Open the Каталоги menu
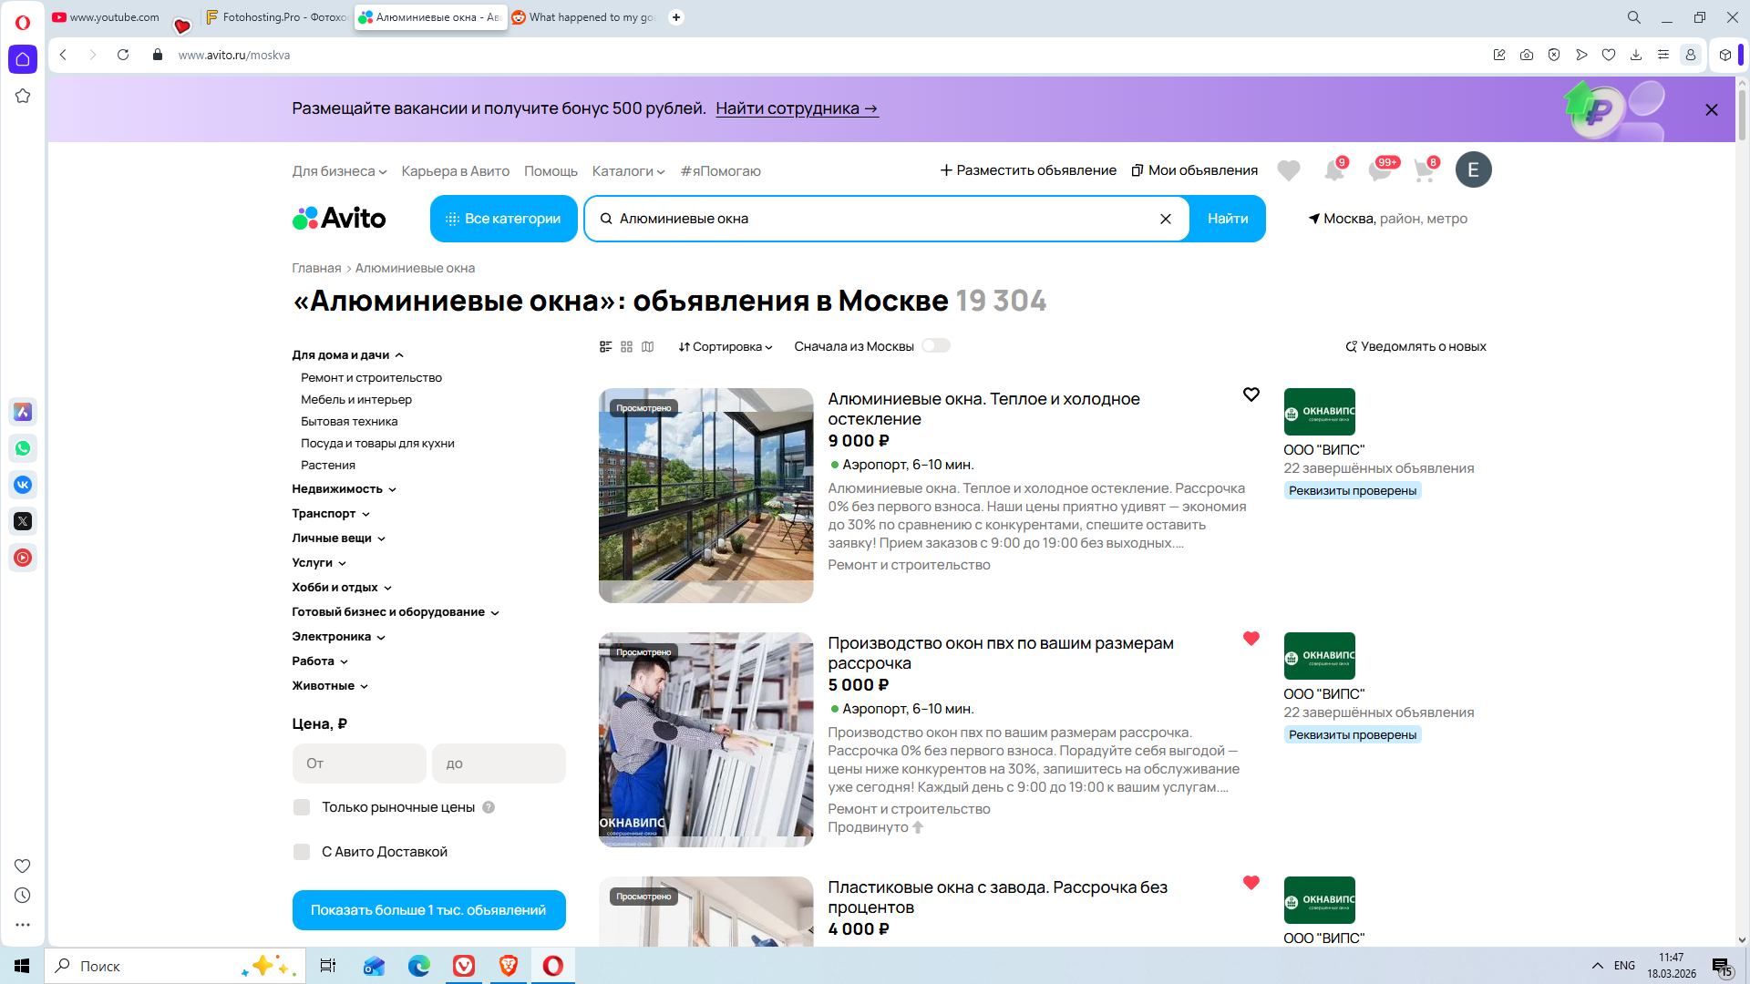The image size is (1750, 984). point(627,171)
